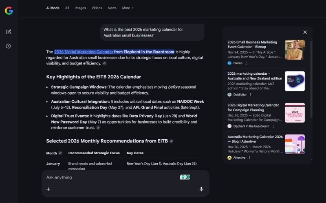
Task: Open the Google logo home link
Action: [9, 11]
